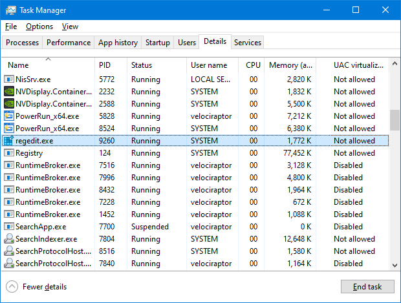401x303 pixels.
Task: Click the SearchApp.exe process icon
Action: [9, 227]
